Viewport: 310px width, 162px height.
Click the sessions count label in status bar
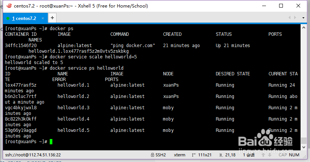click(x=249, y=155)
